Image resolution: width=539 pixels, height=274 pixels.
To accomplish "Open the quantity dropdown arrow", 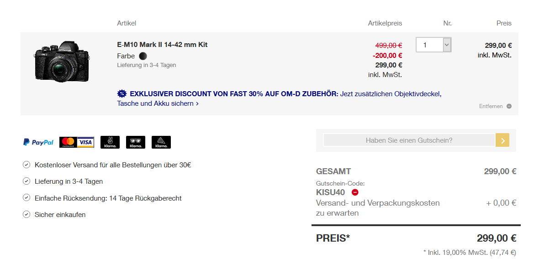I will point(447,45).
